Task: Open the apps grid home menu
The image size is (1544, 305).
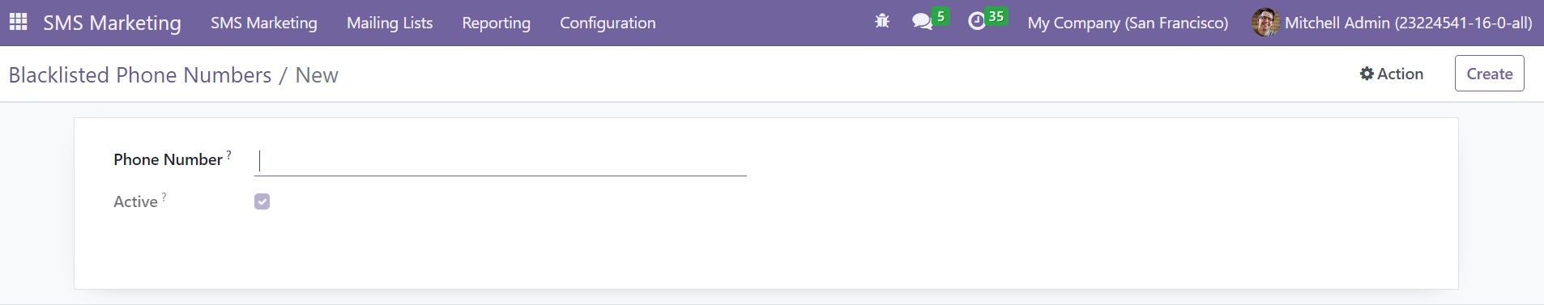Action: (18, 22)
